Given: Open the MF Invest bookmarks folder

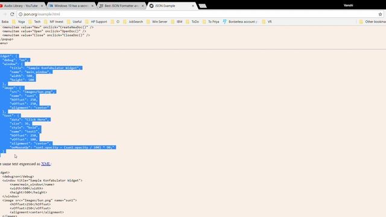Looking at the screenshot, I should 54,22.
